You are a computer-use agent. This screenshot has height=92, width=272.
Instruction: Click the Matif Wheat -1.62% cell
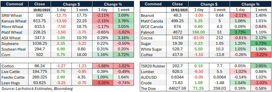click(x=123, y=32)
